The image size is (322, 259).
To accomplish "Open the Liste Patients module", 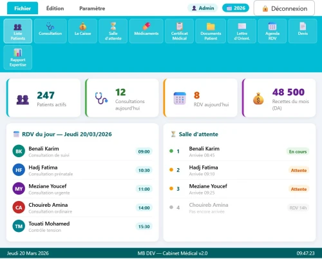I will [18, 31].
